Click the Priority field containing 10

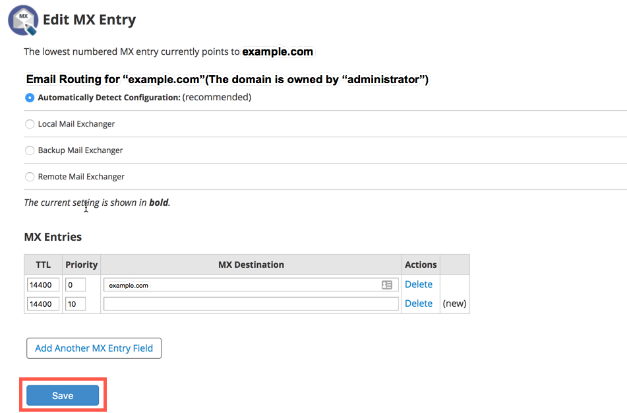click(x=75, y=304)
